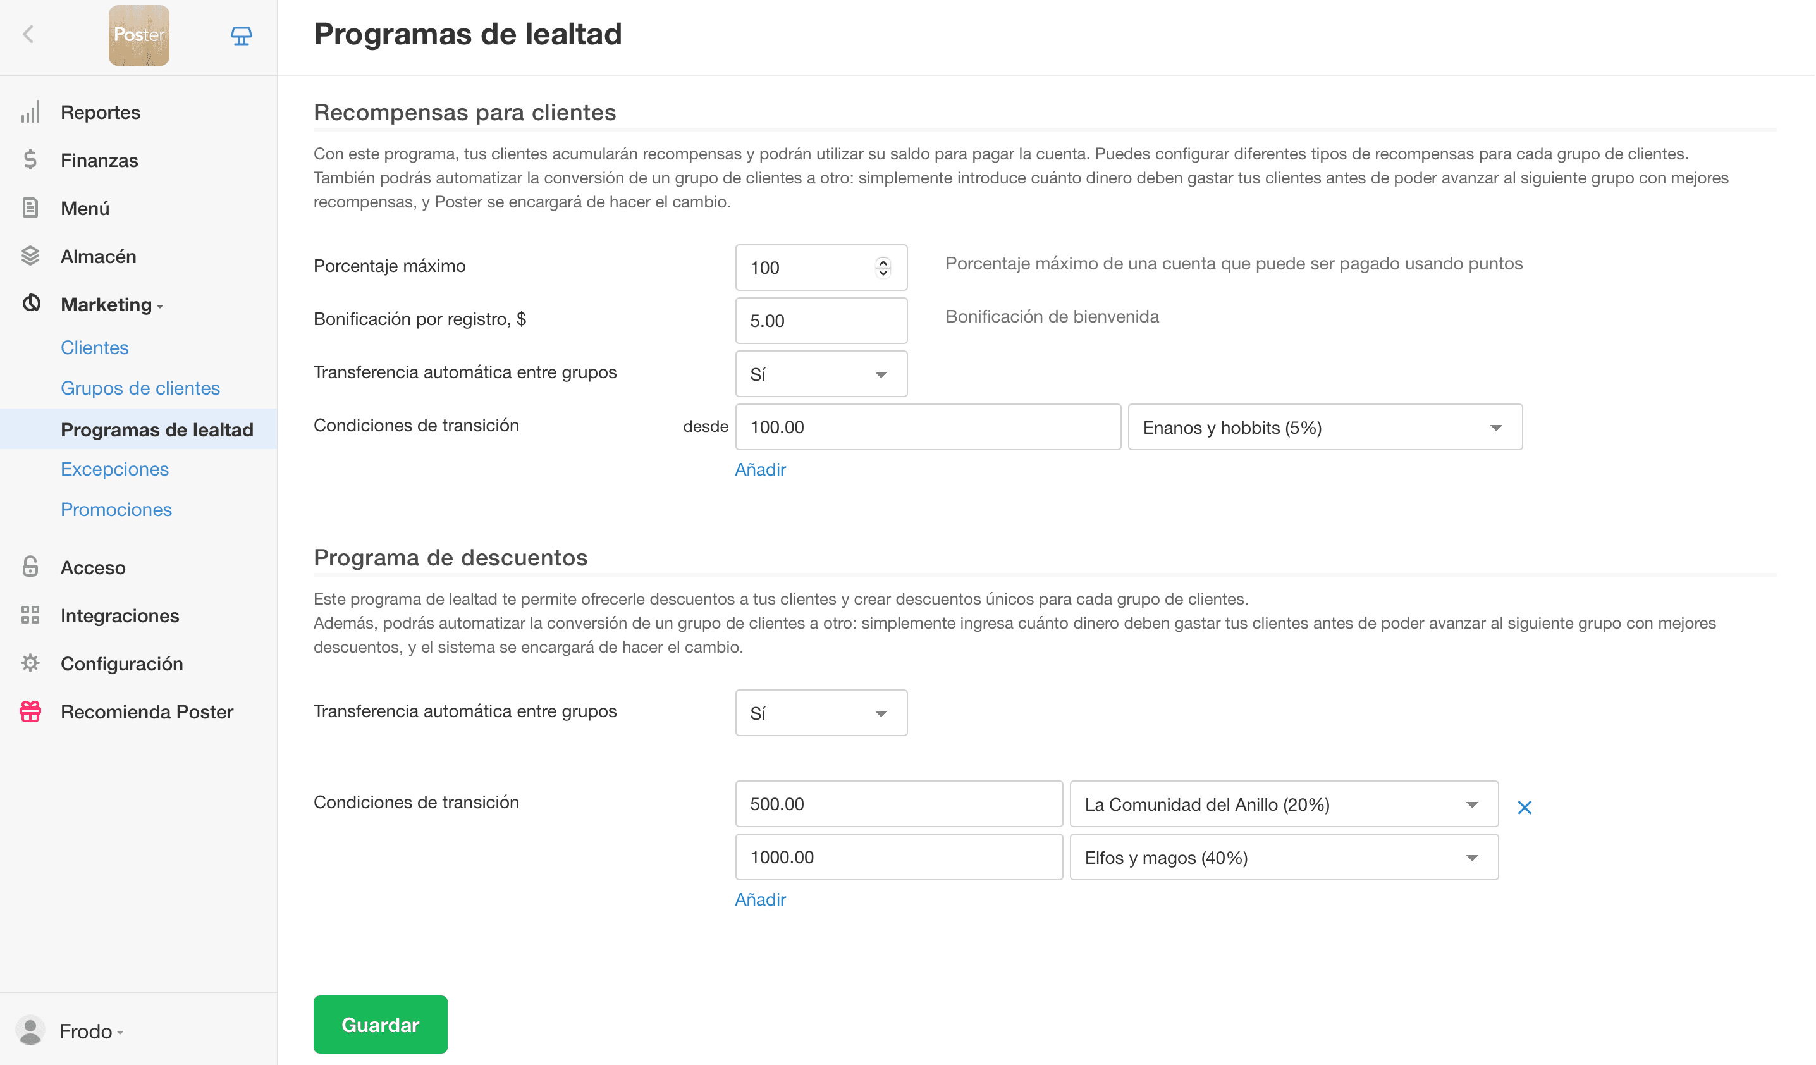Open the Enanos y hobbits (5%) dropdown
1816x1065 pixels.
(x=1325, y=427)
